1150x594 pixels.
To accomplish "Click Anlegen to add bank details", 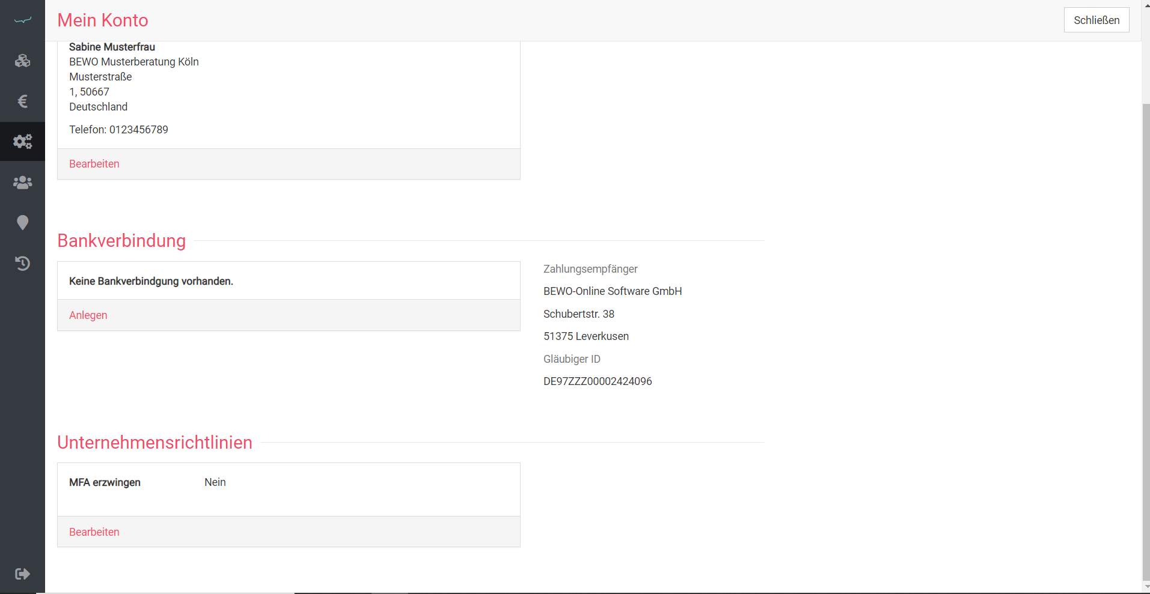I will 88,315.
